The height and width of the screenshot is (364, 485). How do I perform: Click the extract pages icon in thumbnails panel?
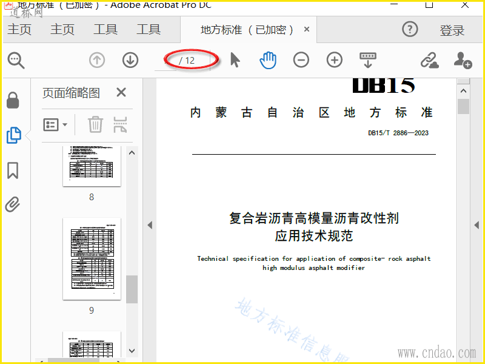coord(120,124)
